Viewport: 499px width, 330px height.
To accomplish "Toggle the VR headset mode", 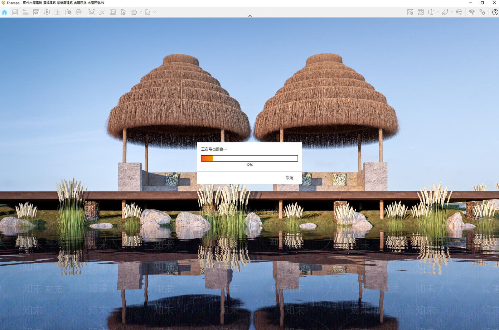I will (x=459, y=12).
